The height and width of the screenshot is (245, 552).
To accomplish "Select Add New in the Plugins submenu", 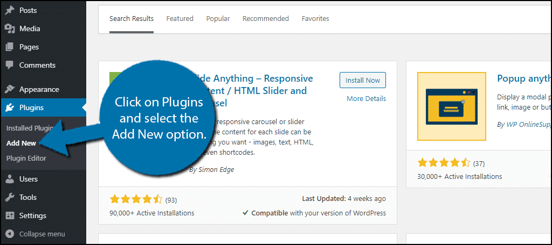I will (x=21, y=143).
